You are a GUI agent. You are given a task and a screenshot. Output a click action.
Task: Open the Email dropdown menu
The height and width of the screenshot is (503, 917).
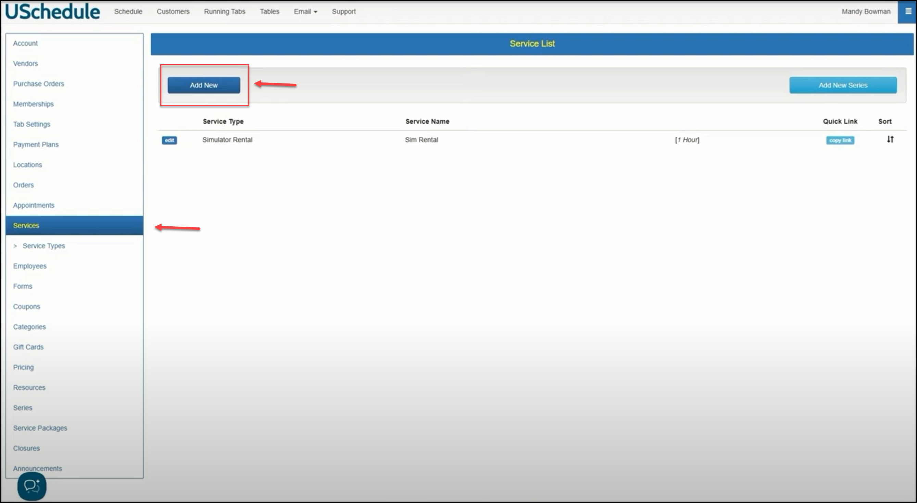click(305, 11)
